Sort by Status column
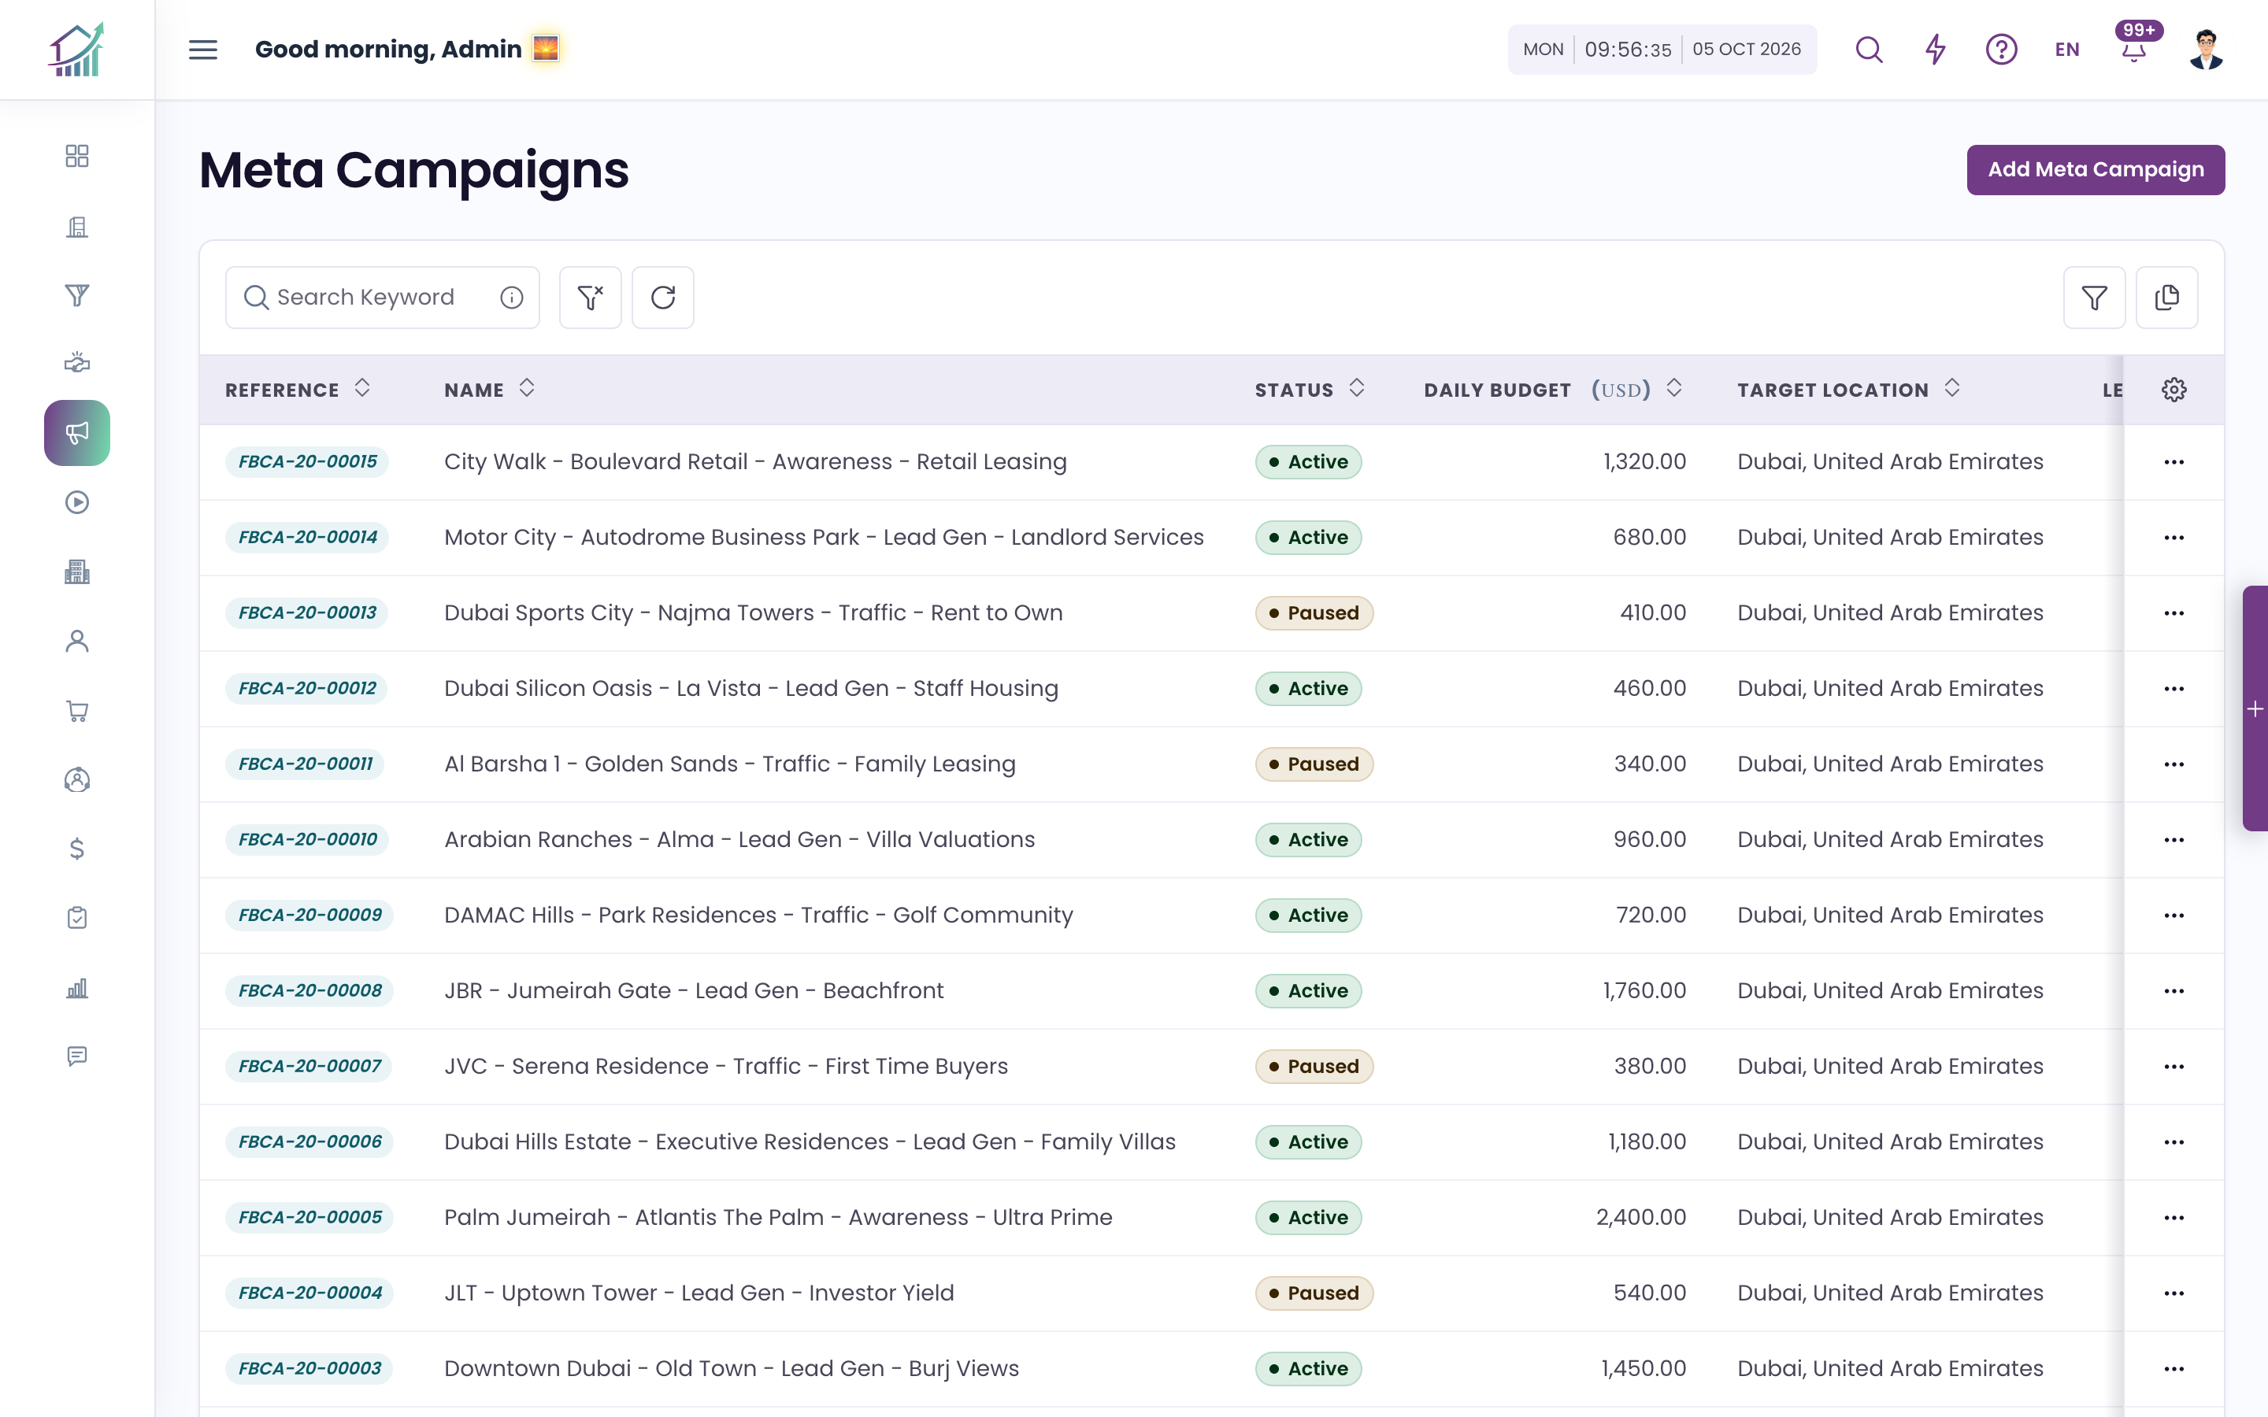The width and height of the screenshot is (2268, 1417). pyautogui.click(x=1356, y=388)
